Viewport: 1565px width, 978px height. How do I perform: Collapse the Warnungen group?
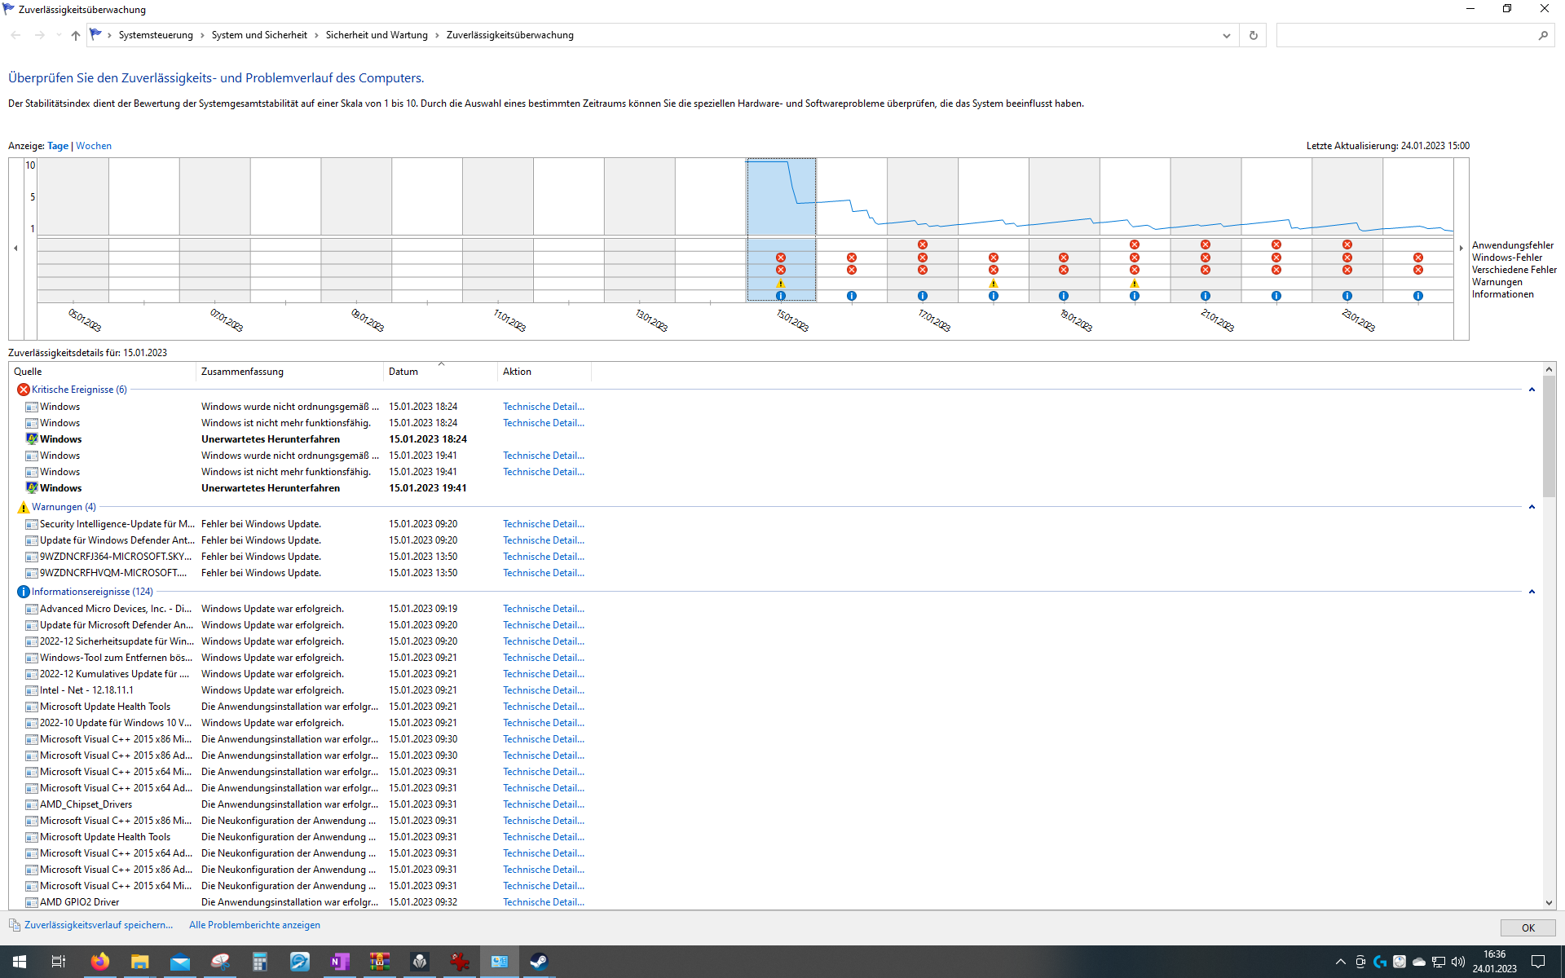click(1532, 507)
